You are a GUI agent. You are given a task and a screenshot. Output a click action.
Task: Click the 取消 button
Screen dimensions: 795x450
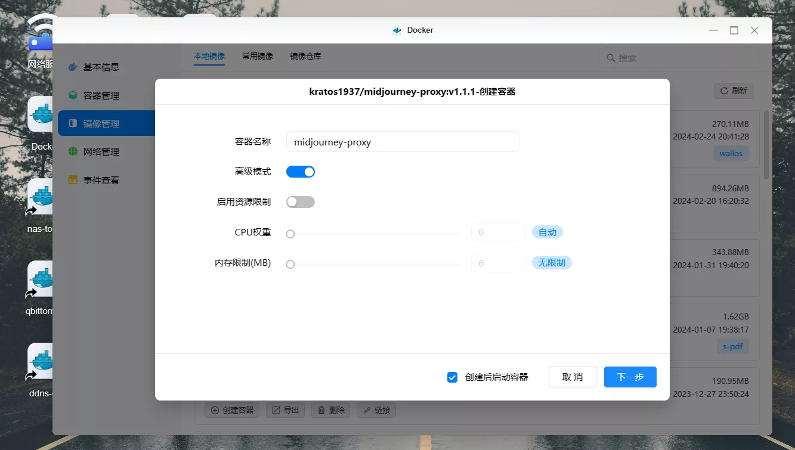[x=573, y=377]
